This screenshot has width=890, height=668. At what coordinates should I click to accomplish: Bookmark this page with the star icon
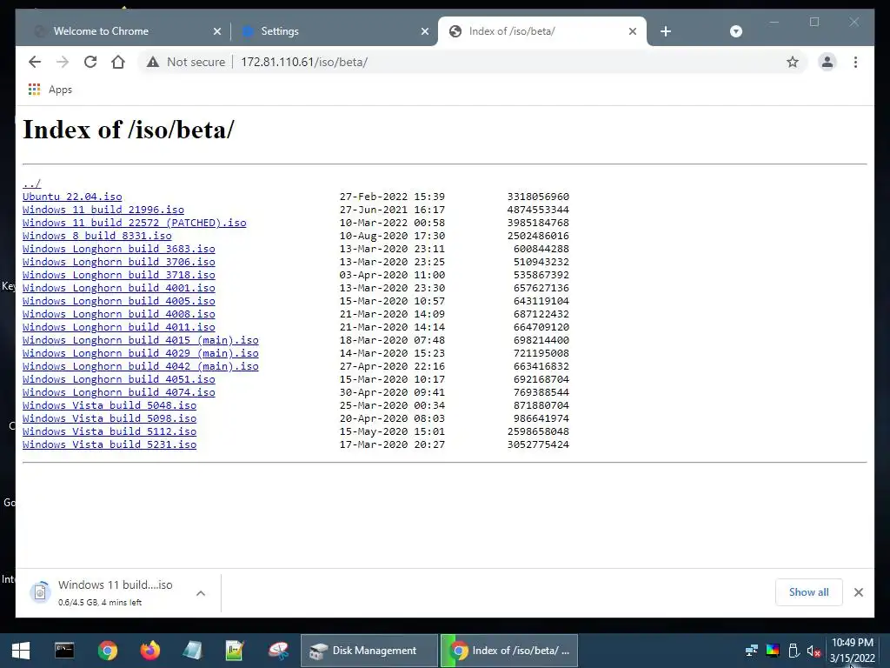793,62
